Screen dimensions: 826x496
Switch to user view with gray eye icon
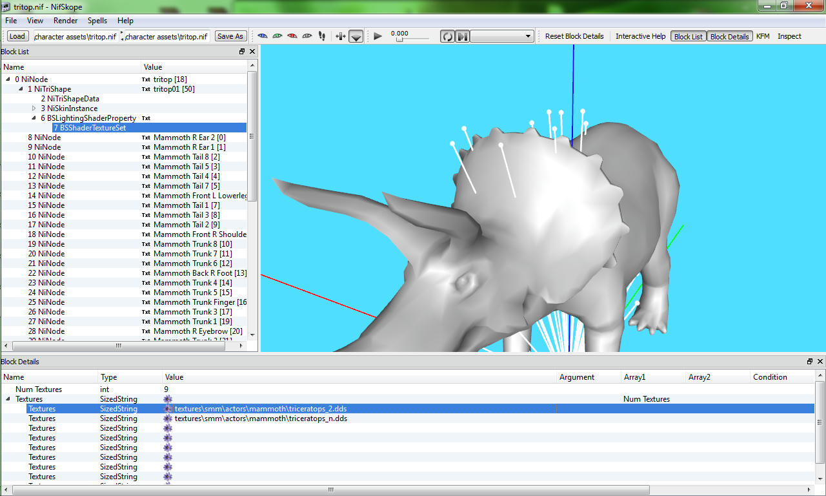(307, 36)
